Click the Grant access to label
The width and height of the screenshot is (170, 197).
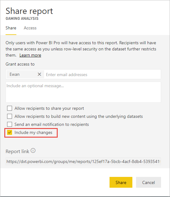pyautogui.click(x=20, y=64)
